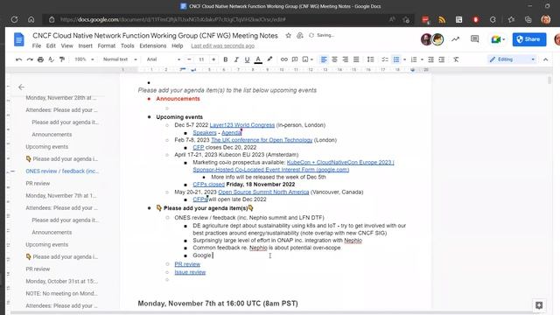Viewport: 560px width, 315px height.
Task: Align text to the left
Action: (324, 59)
